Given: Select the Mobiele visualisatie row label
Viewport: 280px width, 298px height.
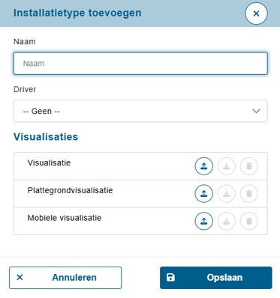Looking at the screenshot, I should tap(65, 218).
